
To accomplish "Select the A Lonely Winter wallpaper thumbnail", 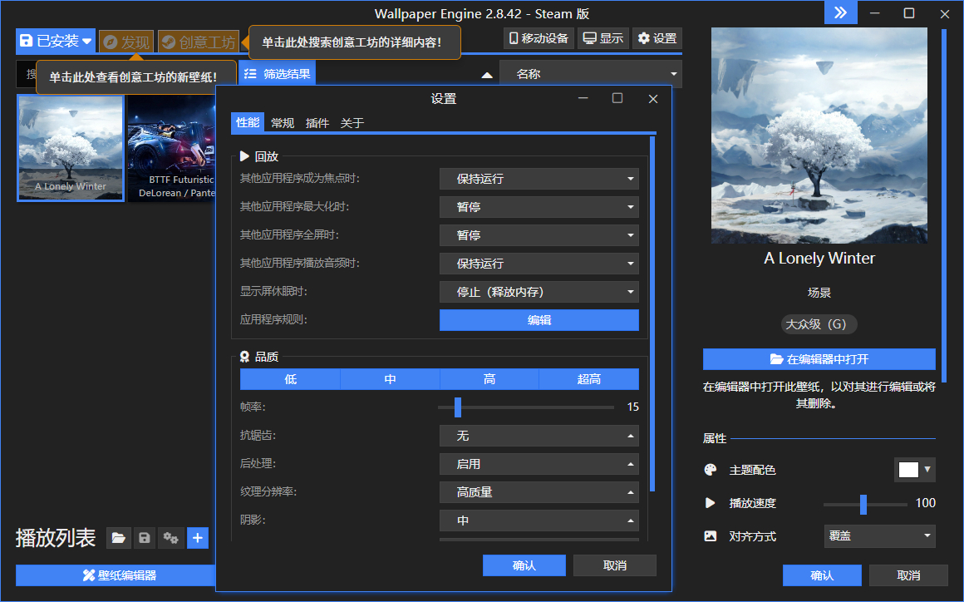I will [71, 148].
